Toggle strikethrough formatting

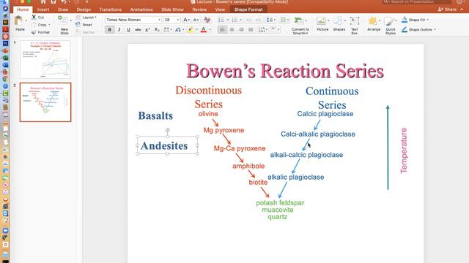coord(138,29)
